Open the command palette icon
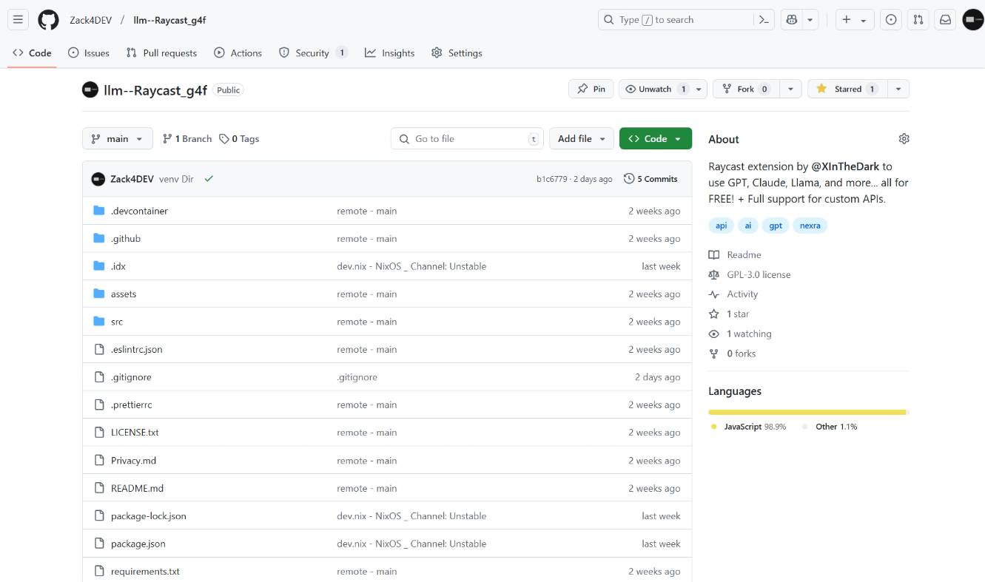 pyautogui.click(x=764, y=20)
